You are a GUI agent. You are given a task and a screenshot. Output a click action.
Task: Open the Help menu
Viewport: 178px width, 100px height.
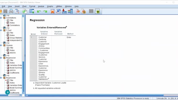[76, 6]
